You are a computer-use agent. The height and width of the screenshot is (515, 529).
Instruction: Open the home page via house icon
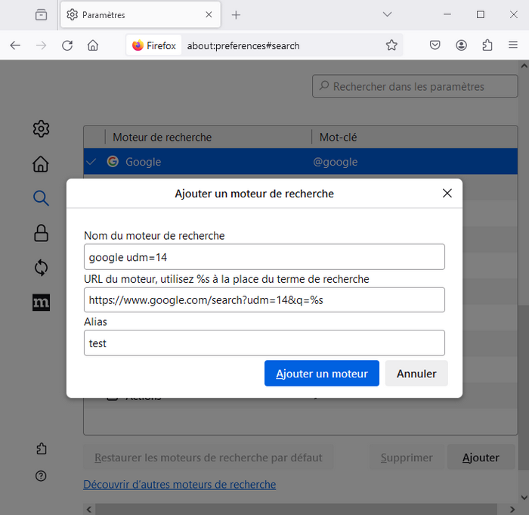(93, 45)
